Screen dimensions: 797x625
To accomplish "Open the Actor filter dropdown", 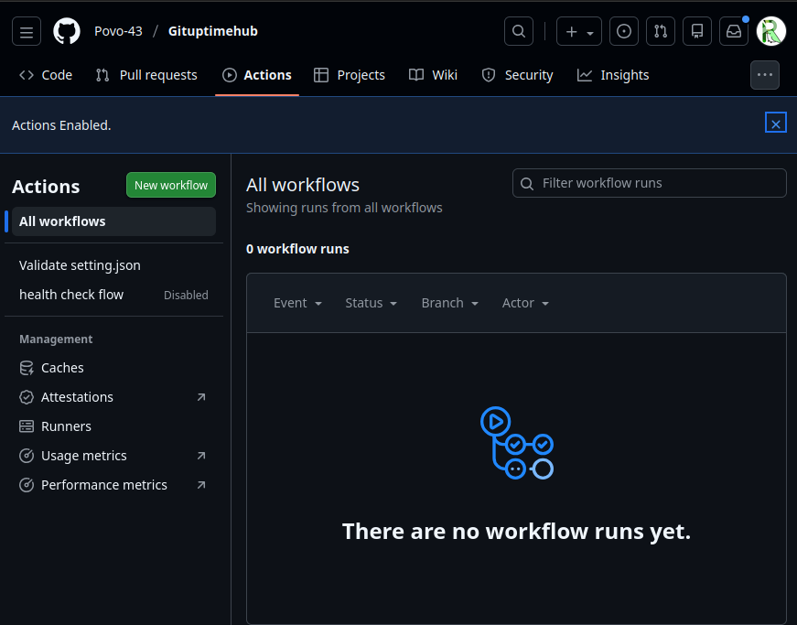I will [525, 303].
